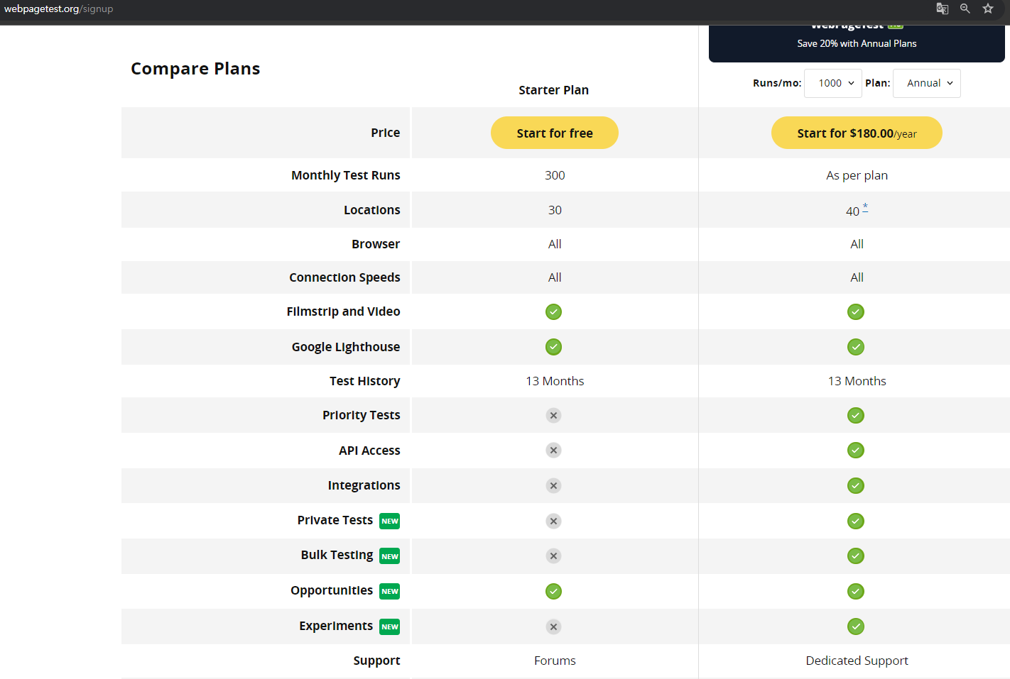Click the Filmstrip and Video row label
The image size is (1010, 679).
click(344, 311)
